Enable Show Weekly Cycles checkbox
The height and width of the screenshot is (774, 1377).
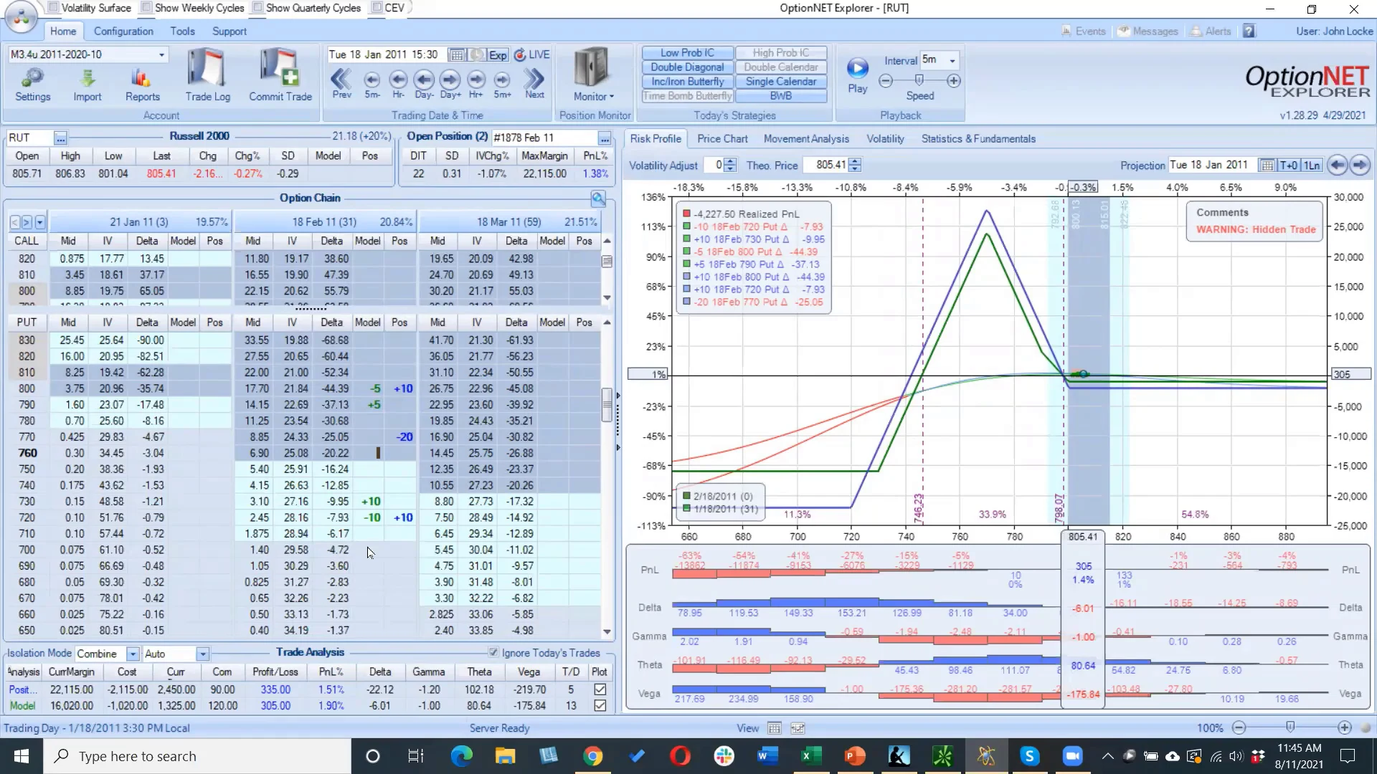pyautogui.click(x=146, y=8)
